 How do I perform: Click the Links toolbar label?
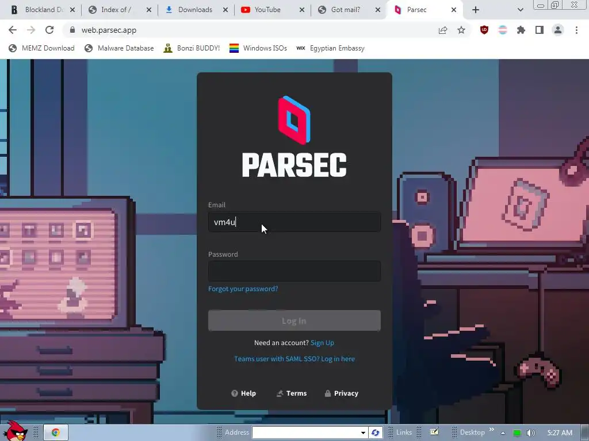tap(404, 432)
